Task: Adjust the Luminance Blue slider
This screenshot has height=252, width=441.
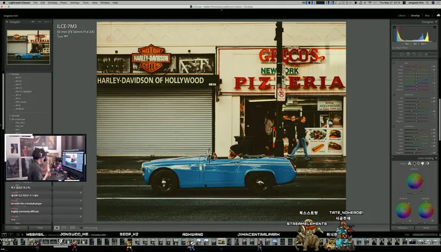Action: point(423,146)
